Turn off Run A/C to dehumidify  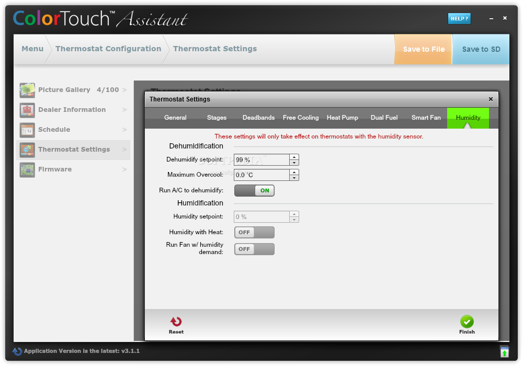click(254, 190)
